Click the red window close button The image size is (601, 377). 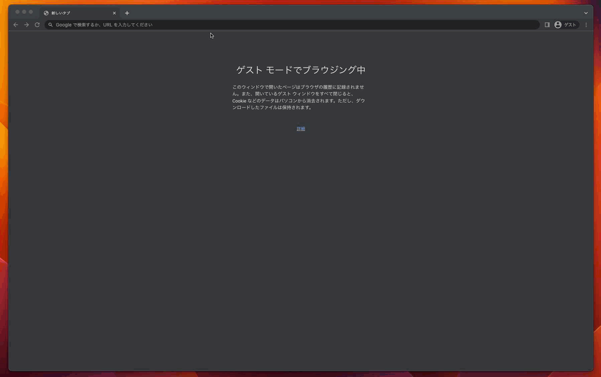(17, 12)
